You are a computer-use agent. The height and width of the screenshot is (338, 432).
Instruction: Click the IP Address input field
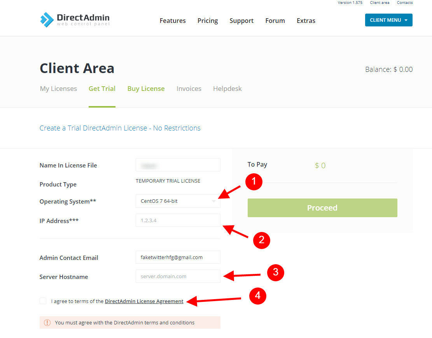coord(178,220)
